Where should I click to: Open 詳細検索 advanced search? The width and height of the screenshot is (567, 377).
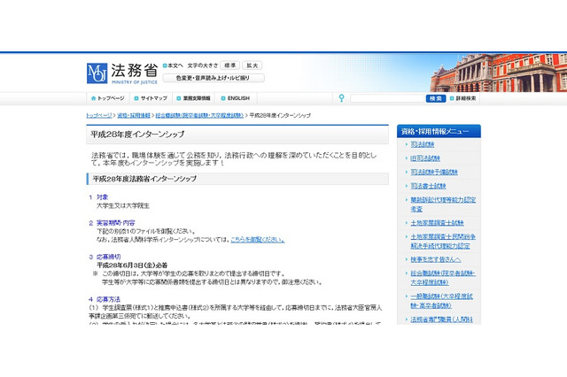click(x=466, y=98)
